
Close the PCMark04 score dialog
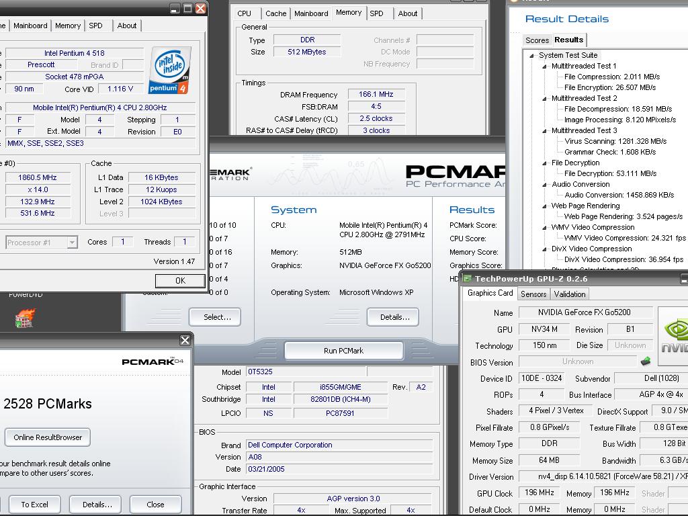point(185,340)
